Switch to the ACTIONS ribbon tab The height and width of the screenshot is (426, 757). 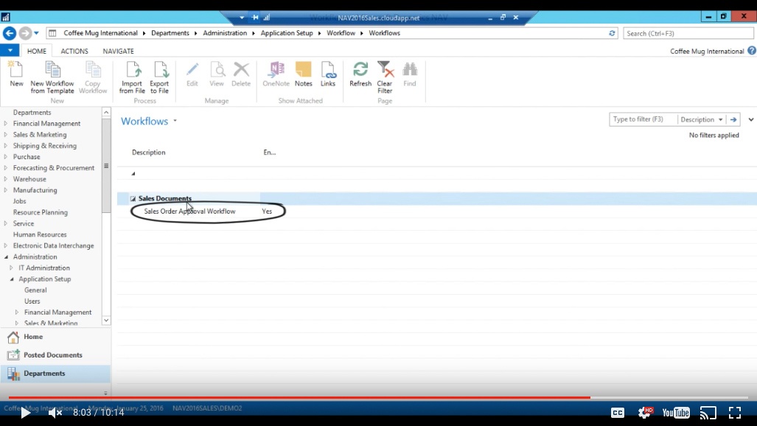(74, 51)
